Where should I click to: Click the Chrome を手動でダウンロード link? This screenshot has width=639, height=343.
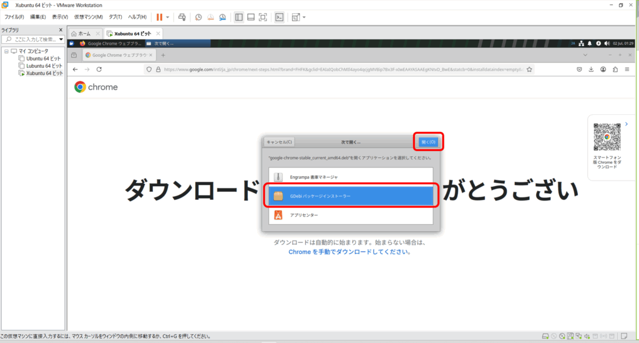pyautogui.click(x=349, y=252)
